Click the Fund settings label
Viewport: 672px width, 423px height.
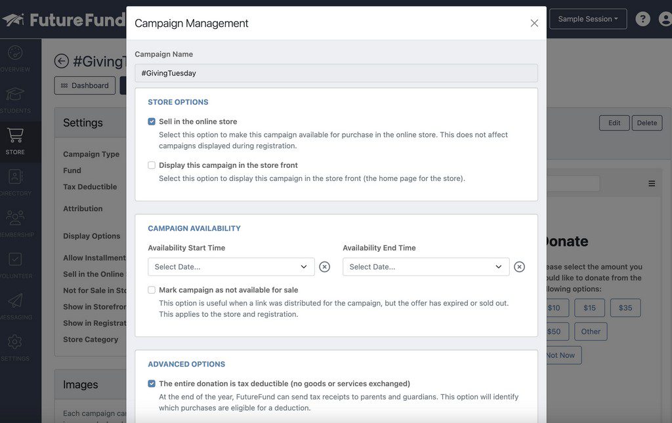pos(72,171)
